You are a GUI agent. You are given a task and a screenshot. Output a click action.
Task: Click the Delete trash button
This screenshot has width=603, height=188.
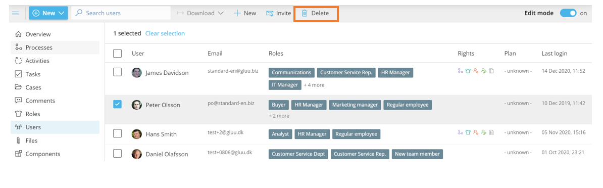point(315,13)
